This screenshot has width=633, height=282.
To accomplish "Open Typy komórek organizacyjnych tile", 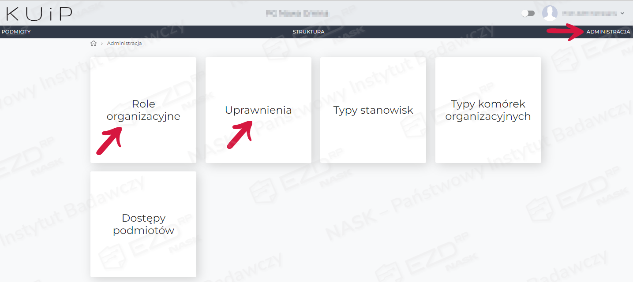I will coord(488,110).
